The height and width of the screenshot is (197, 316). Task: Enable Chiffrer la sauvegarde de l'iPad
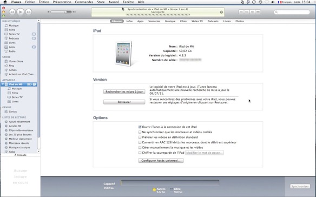[140, 153]
